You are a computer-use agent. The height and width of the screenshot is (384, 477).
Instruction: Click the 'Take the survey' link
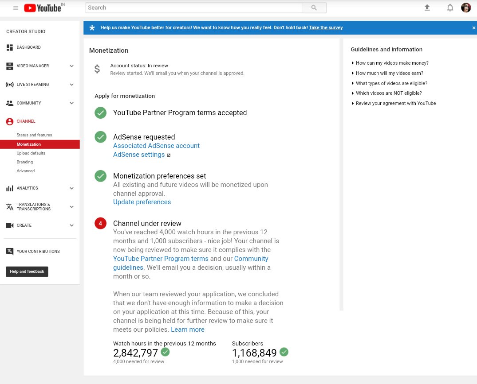pyautogui.click(x=326, y=27)
